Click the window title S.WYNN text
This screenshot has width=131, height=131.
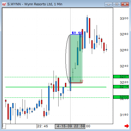coord(14,4)
